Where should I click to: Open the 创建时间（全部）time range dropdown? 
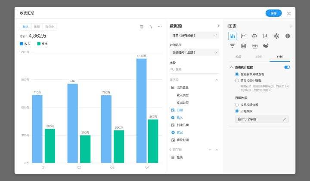point(194,52)
